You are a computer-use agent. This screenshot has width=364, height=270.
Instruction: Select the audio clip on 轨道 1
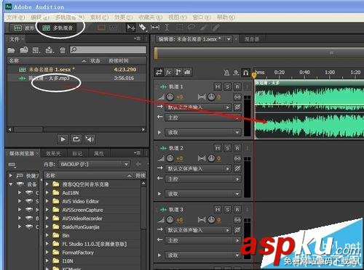click(x=309, y=110)
